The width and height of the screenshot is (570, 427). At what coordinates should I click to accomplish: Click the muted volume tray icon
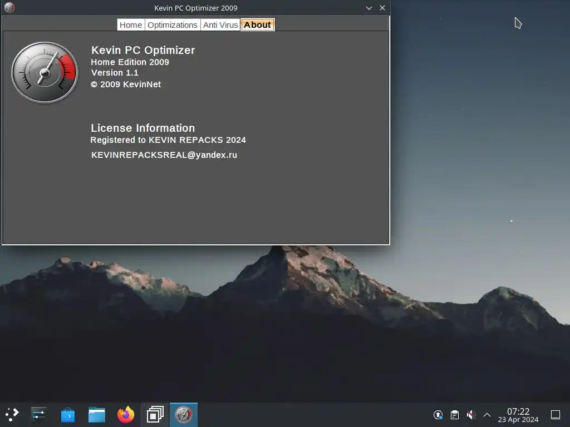(x=471, y=415)
